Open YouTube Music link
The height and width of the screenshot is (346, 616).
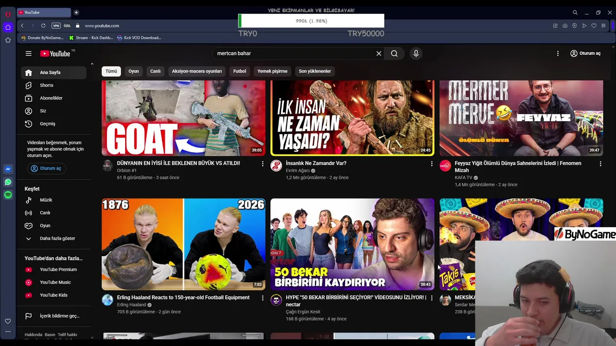coord(53,283)
